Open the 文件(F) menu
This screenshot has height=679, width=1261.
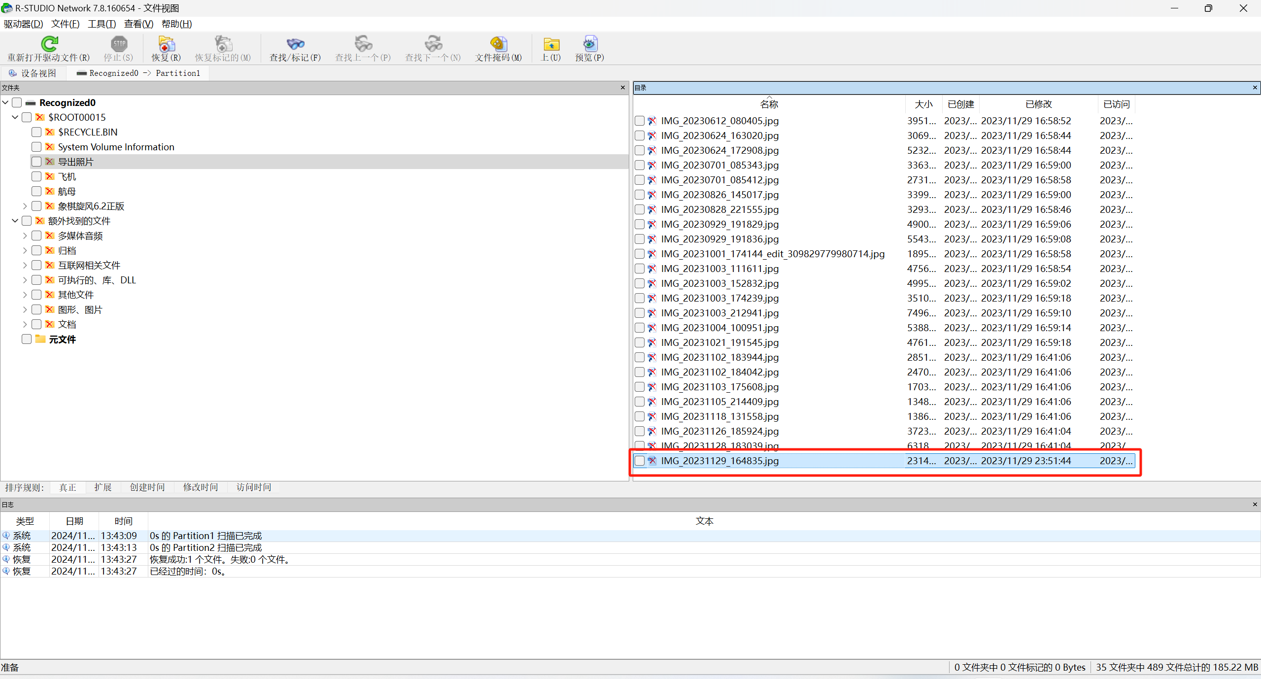click(66, 24)
